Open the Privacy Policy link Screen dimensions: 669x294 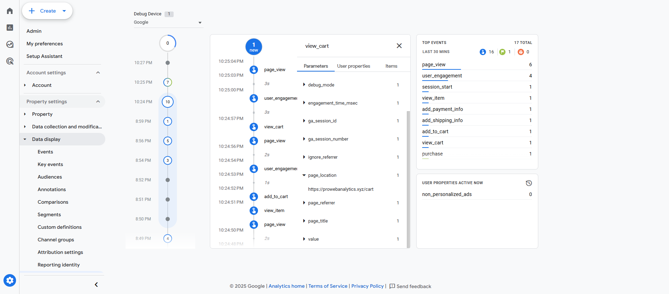[367, 286]
